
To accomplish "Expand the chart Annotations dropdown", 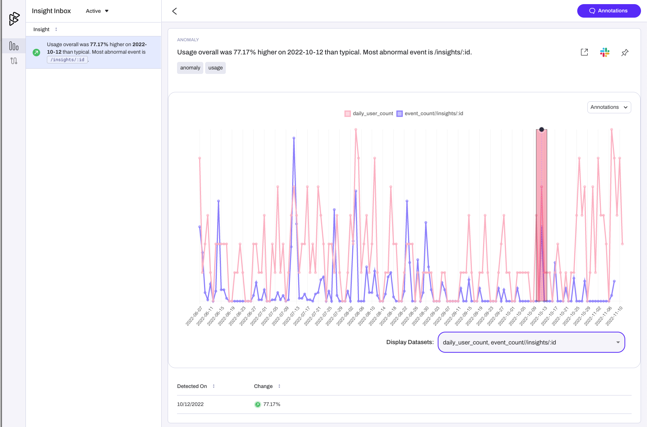I will tap(609, 107).
